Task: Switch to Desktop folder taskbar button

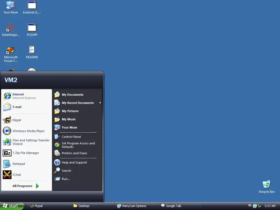Action: click(92, 206)
